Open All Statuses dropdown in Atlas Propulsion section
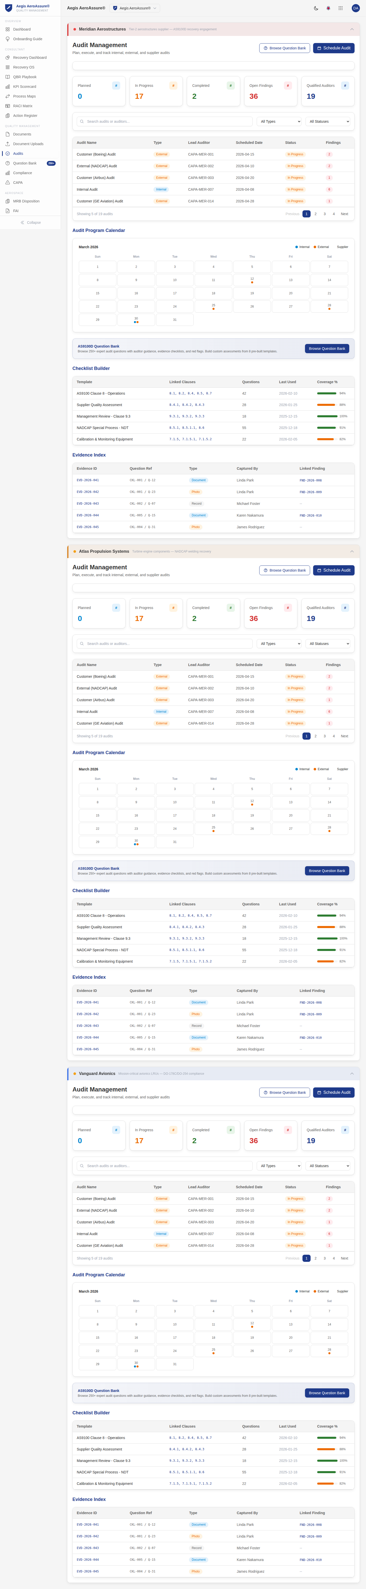 [328, 643]
